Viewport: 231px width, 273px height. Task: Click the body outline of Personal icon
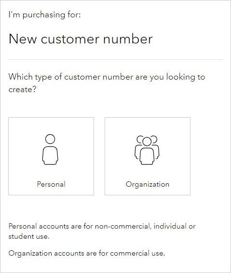(50, 155)
